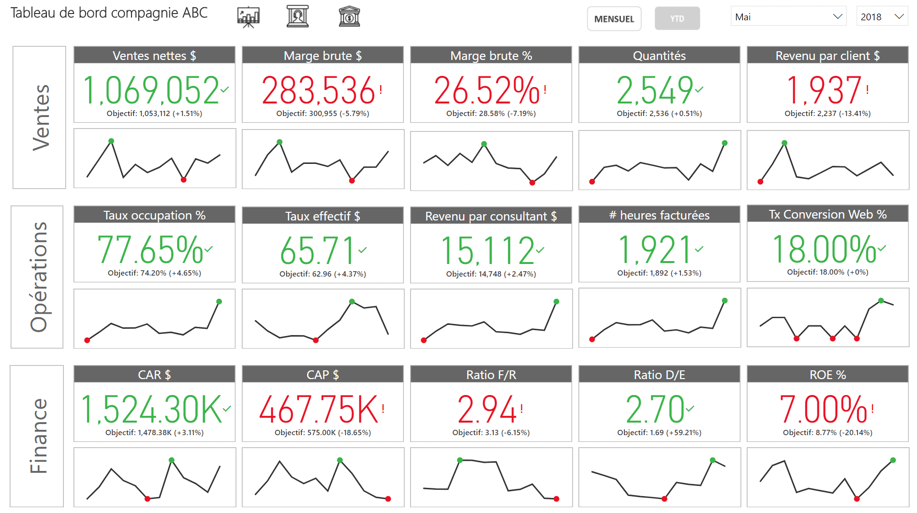Image resolution: width=917 pixels, height=513 pixels.
Task: Select the Ventes nettes $ sparkline chart
Action: point(155,158)
